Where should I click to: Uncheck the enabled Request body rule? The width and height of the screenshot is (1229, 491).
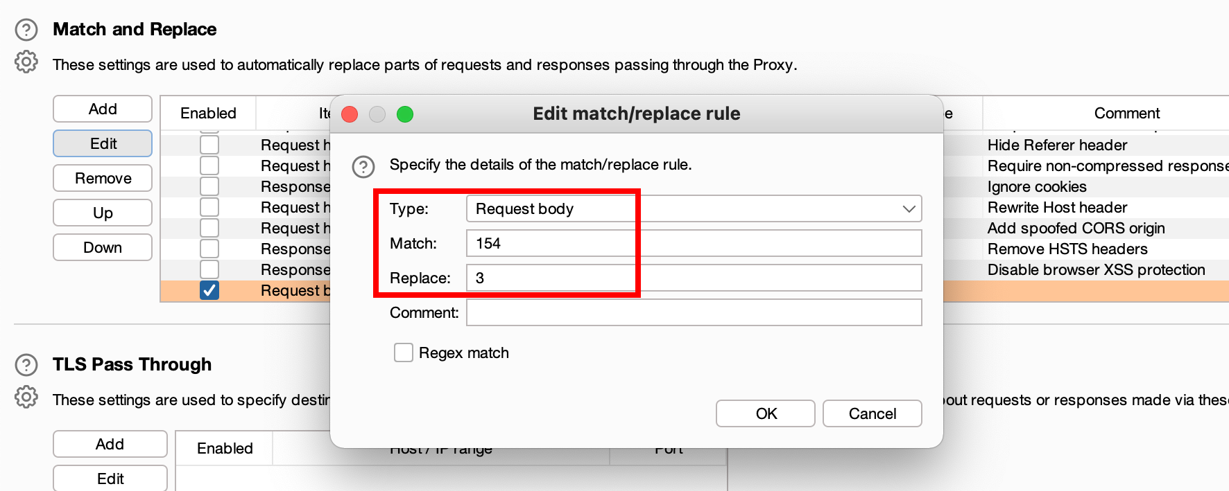point(209,290)
